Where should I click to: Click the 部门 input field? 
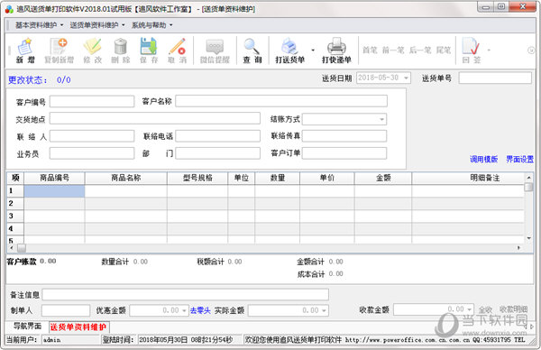pyautogui.click(x=217, y=153)
